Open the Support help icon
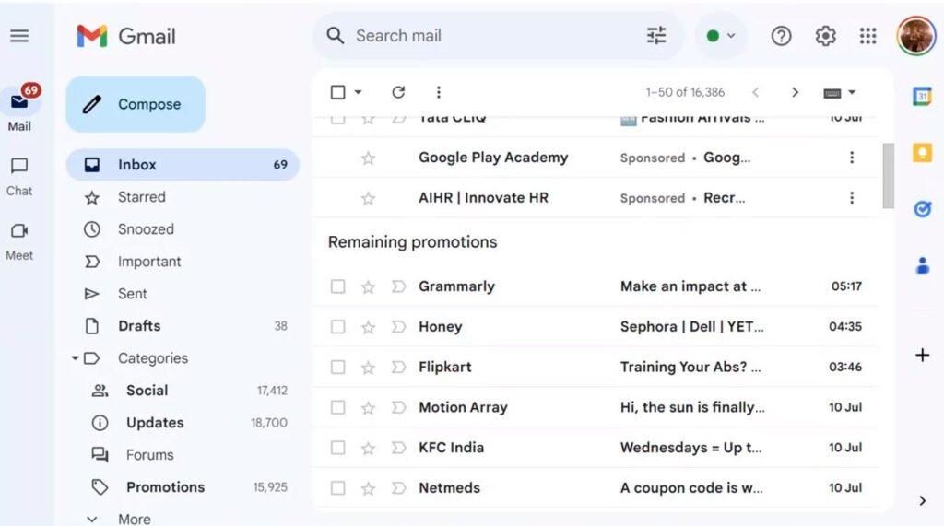 point(781,36)
